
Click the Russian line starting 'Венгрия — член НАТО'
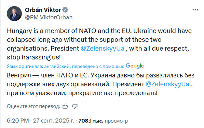(100, 75)
